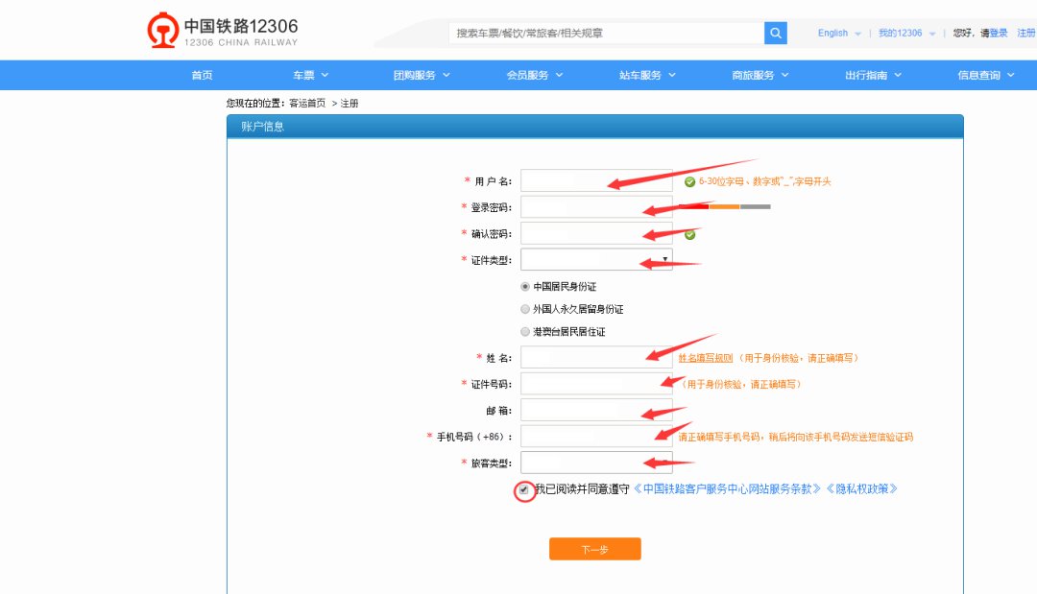Click green checkmark beside confirm password field

click(689, 234)
